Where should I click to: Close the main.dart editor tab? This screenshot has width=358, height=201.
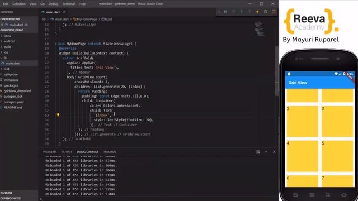point(64,12)
